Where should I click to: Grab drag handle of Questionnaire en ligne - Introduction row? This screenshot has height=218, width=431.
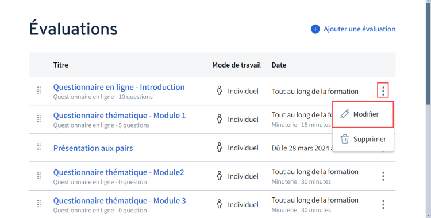click(39, 90)
